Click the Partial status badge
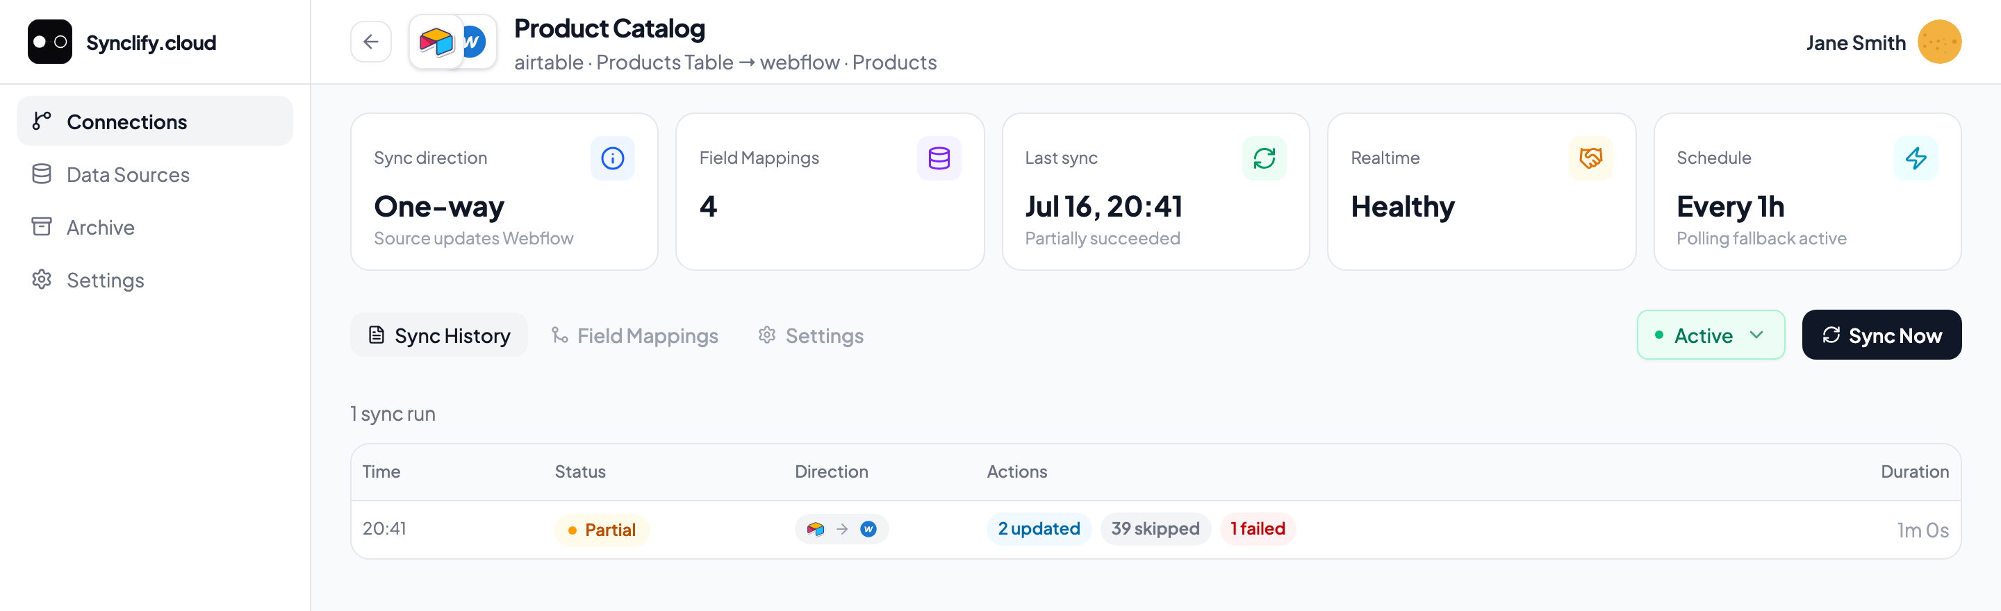The height and width of the screenshot is (611, 2001). coord(602,530)
